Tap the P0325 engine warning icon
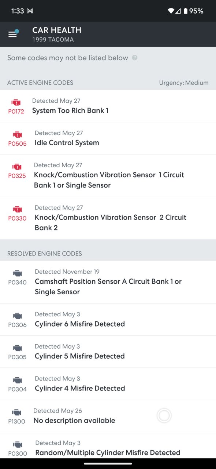 (17, 167)
